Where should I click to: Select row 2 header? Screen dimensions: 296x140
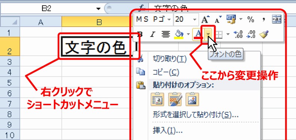(x=10, y=46)
